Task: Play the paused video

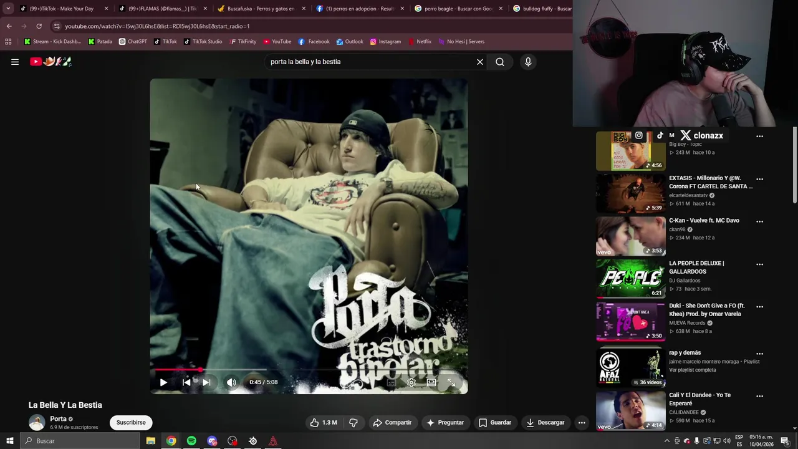Action: pos(163,382)
